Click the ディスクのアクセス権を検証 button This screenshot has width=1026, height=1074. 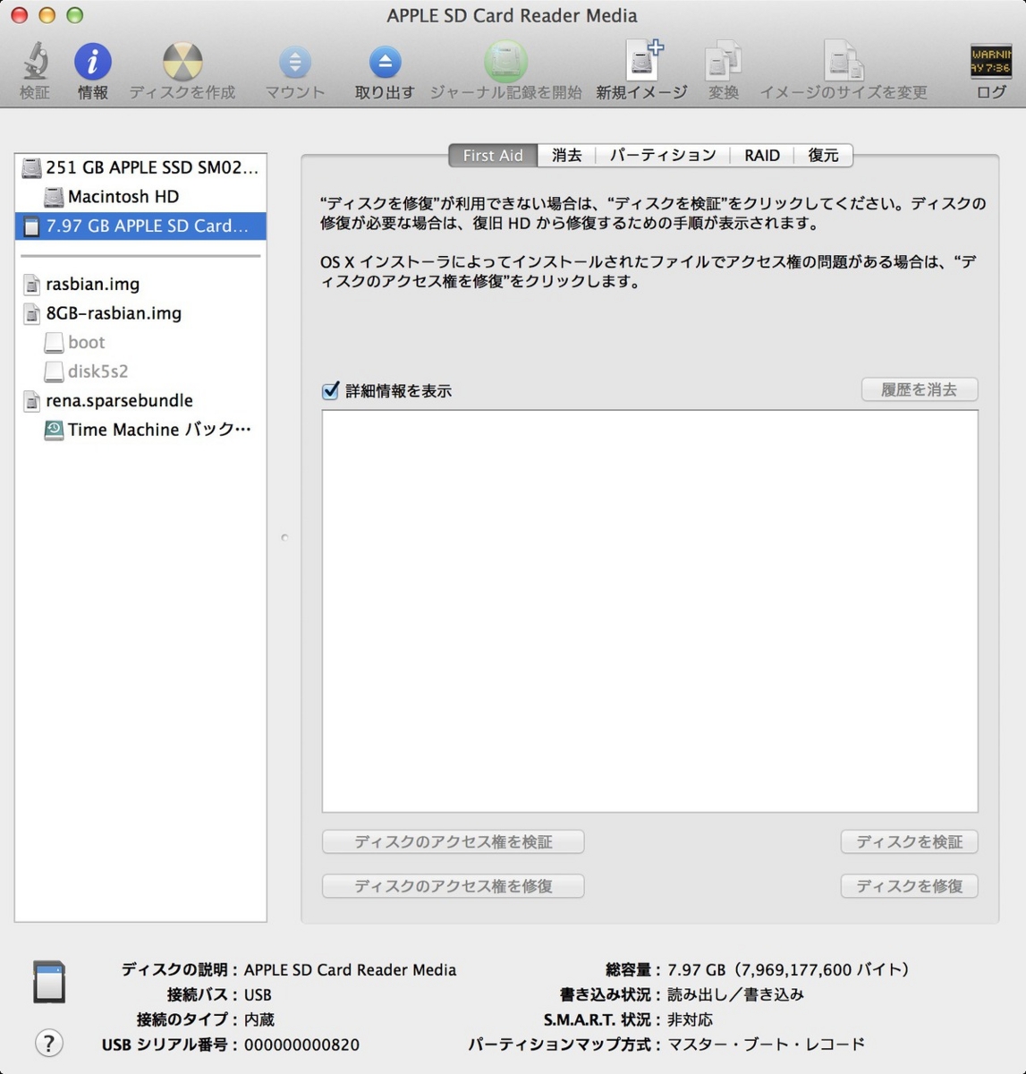(453, 841)
